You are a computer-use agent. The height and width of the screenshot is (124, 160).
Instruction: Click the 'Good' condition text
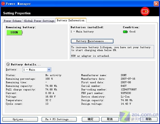click(132, 32)
